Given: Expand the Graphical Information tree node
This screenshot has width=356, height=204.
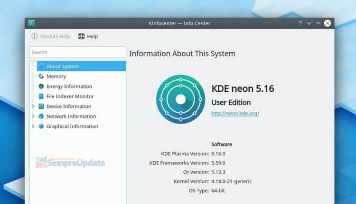Looking at the screenshot, I should pos(33,126).
